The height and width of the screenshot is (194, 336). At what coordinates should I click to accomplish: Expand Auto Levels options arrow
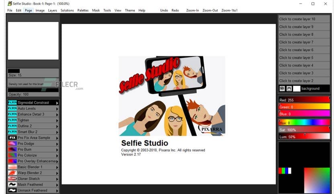click(57, 109)
